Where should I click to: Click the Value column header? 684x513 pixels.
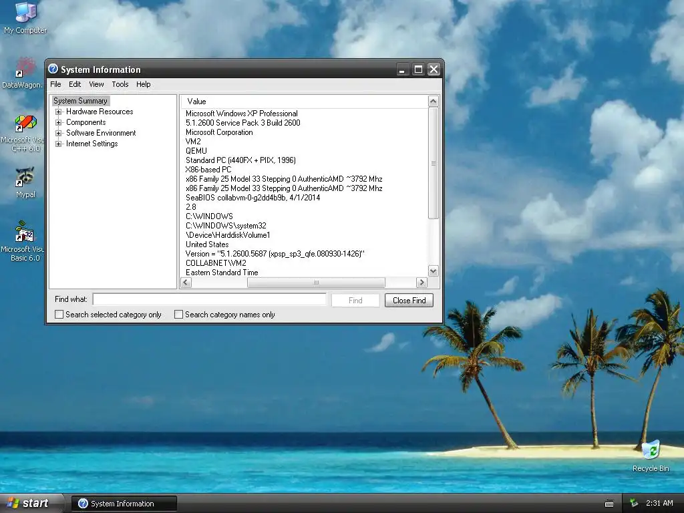(305, 102)
